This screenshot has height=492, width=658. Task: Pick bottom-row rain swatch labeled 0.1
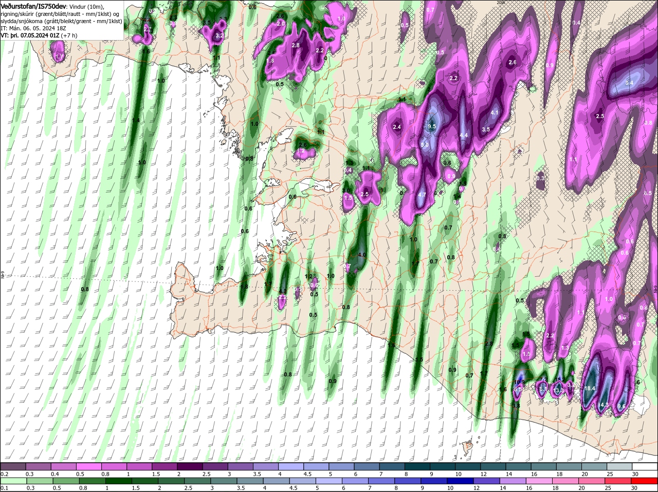pos(13,480)
